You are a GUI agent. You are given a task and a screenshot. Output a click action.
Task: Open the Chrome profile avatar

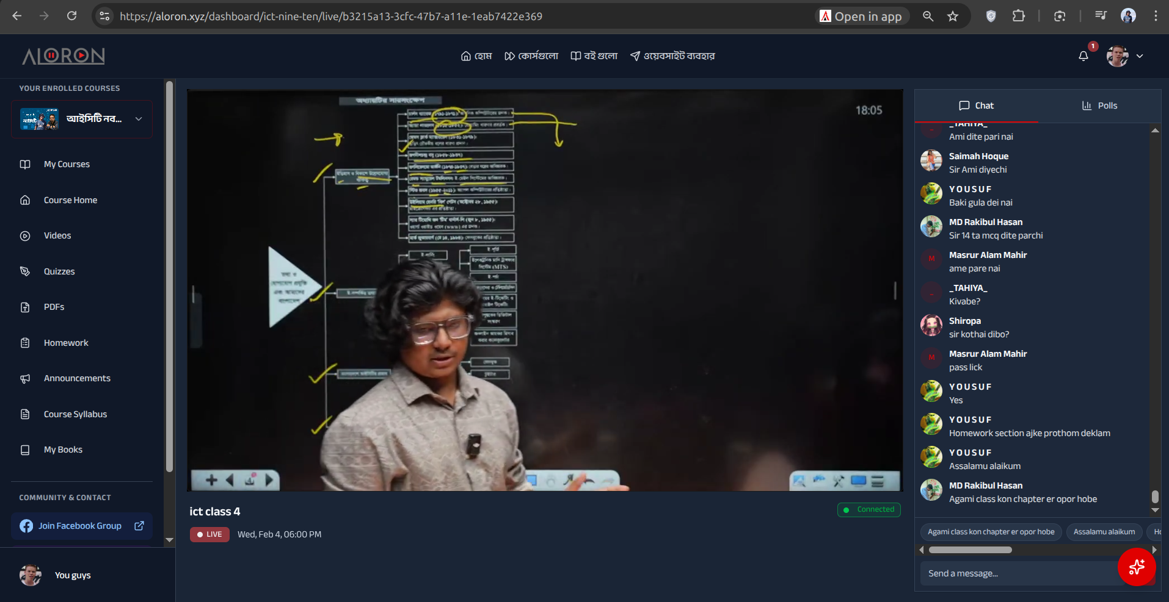coord(1129,16)
